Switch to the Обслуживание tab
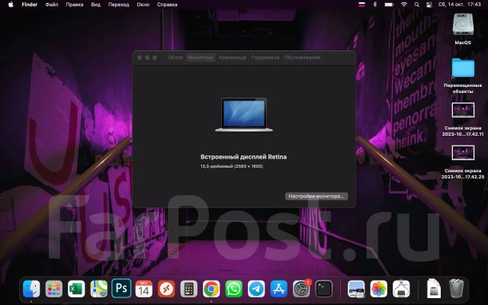Screen dimensions: 488x305 coord(302,58)
